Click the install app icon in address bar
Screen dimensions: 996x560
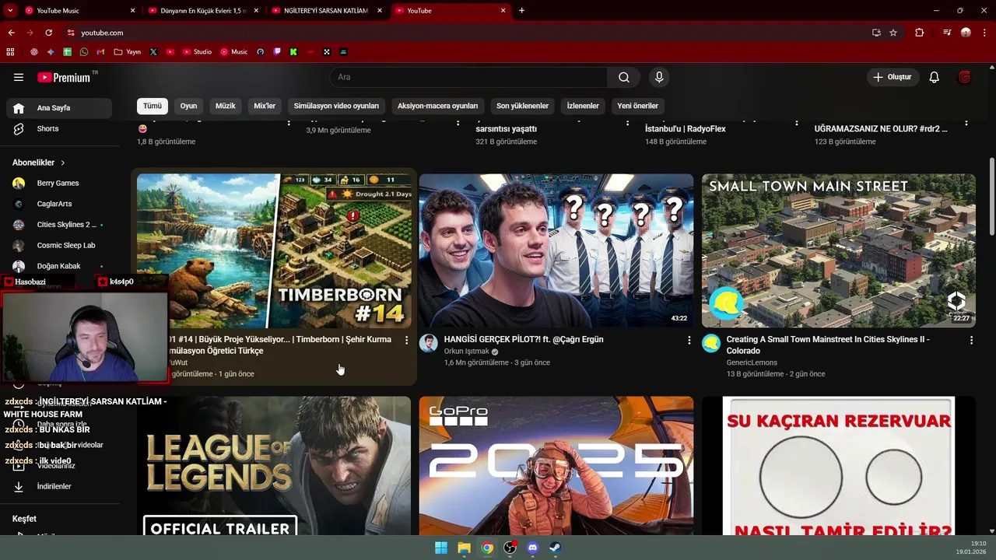coord(876,33)
